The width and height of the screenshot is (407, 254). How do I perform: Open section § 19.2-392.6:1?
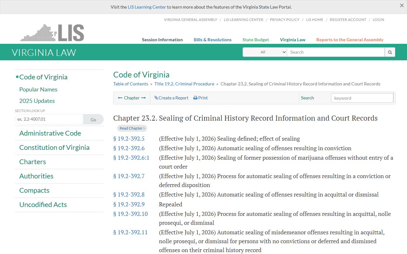[131, 158]
